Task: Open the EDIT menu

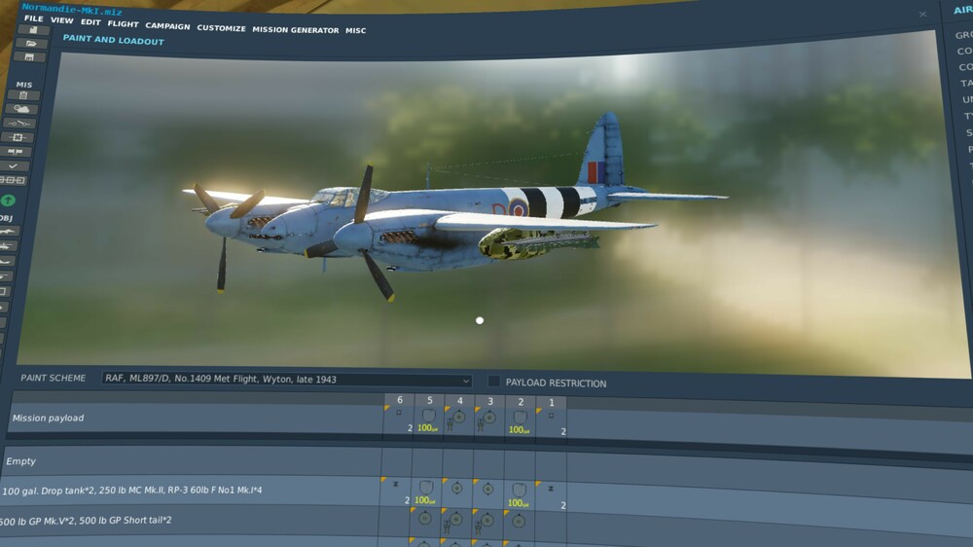Action: pyautogui.click(x=90, y=22)
